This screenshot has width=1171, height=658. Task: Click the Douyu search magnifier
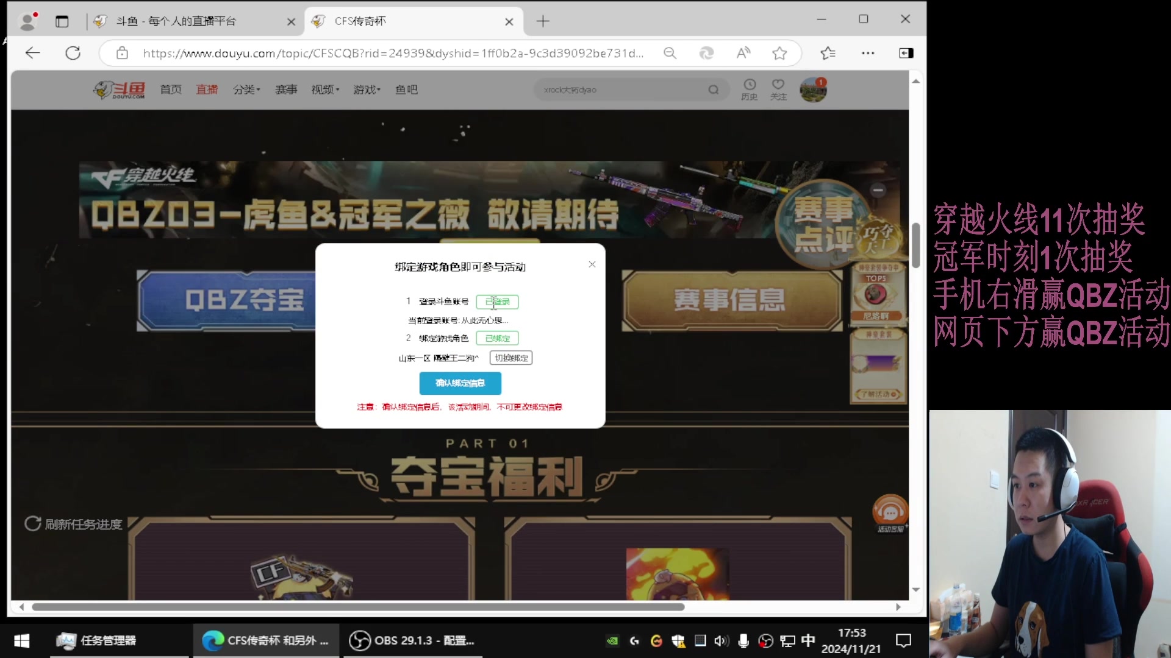pos(714,90)
